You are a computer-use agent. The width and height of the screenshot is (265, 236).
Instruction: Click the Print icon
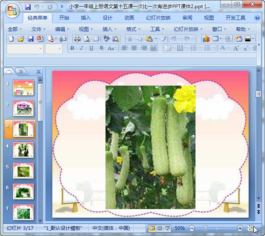[x=77, y=39]
